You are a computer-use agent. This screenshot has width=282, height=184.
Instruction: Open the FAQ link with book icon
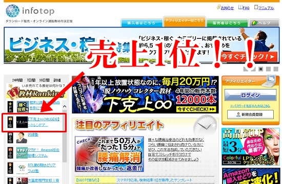pos(244,8)
